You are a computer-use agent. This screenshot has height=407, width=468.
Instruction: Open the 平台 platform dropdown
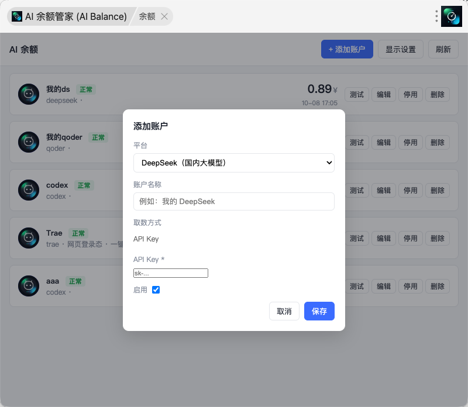233,163
